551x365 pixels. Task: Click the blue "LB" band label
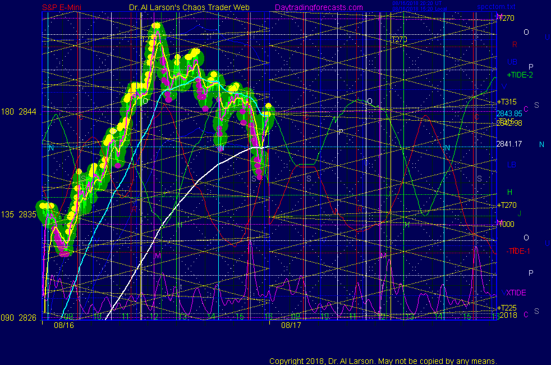tap(512, 165)
